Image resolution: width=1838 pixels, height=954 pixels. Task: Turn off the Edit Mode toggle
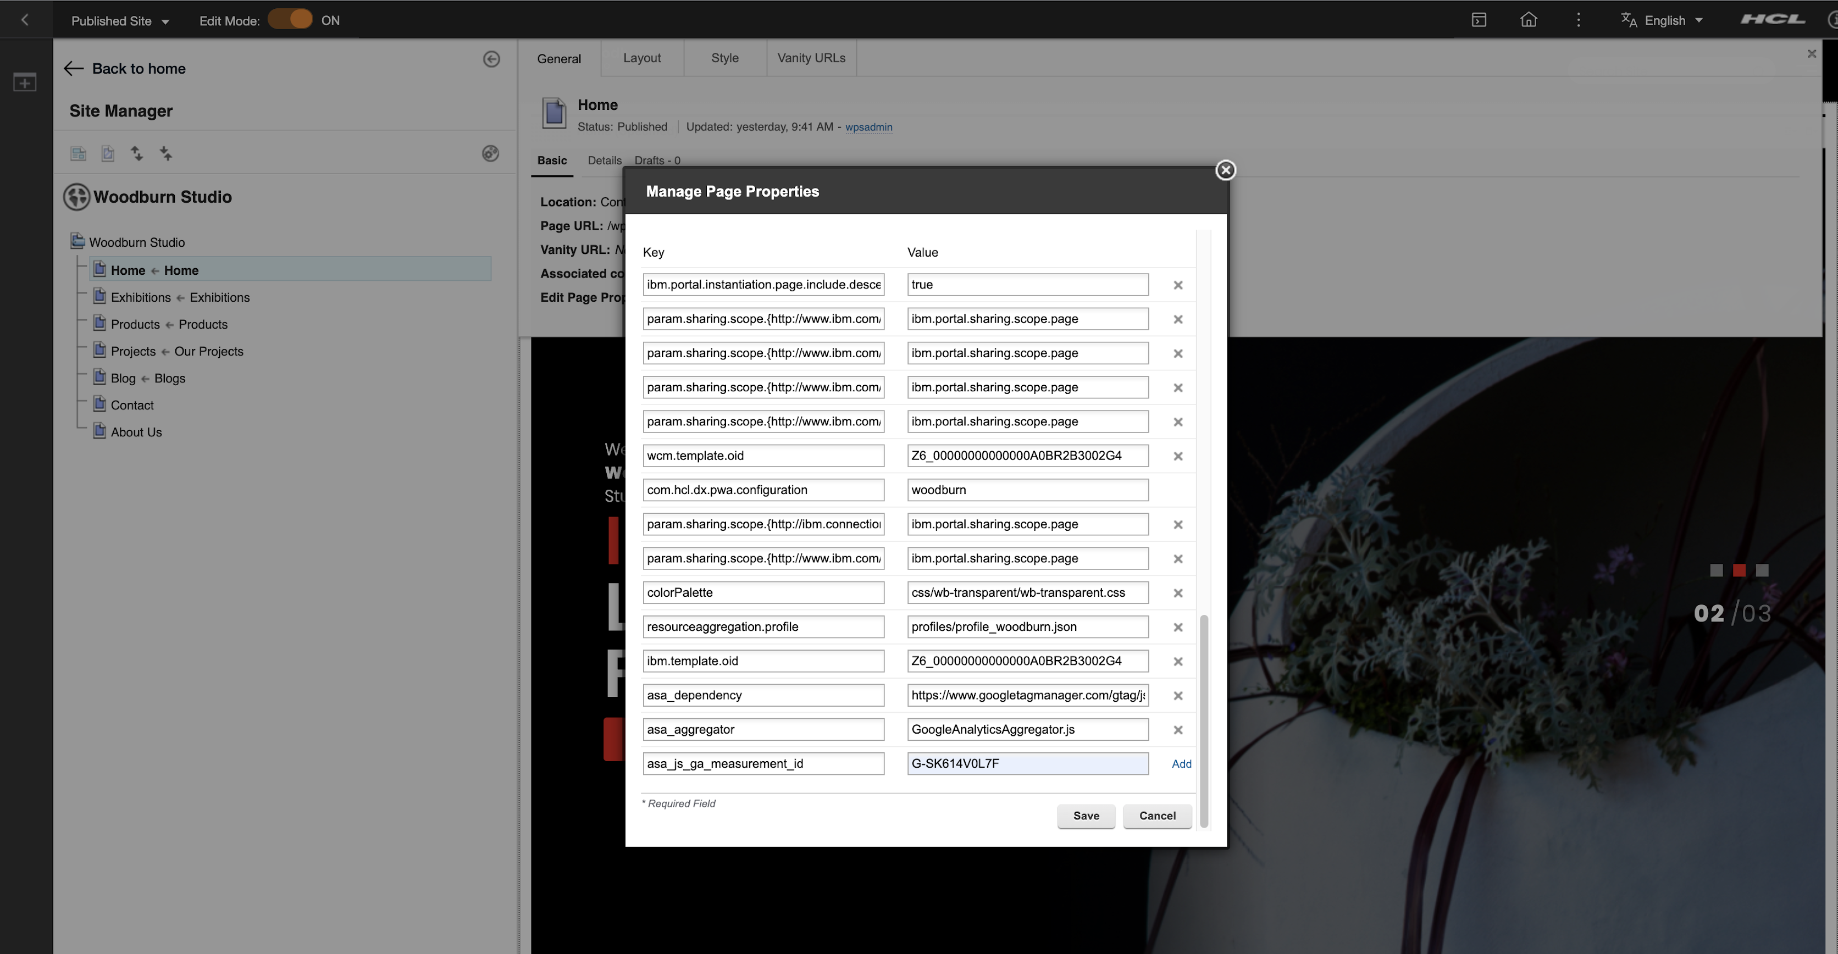[290, 19]
